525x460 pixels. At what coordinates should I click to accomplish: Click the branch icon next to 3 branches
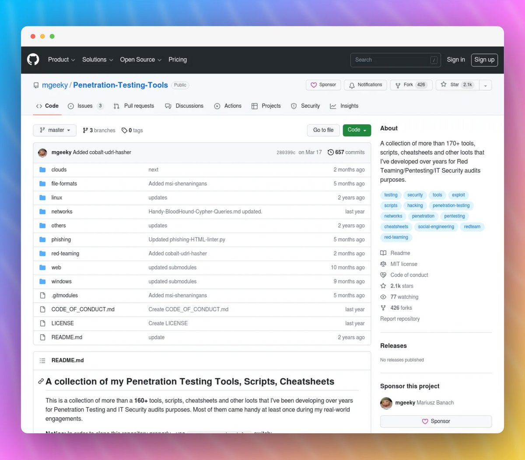[x=85, y=130]
